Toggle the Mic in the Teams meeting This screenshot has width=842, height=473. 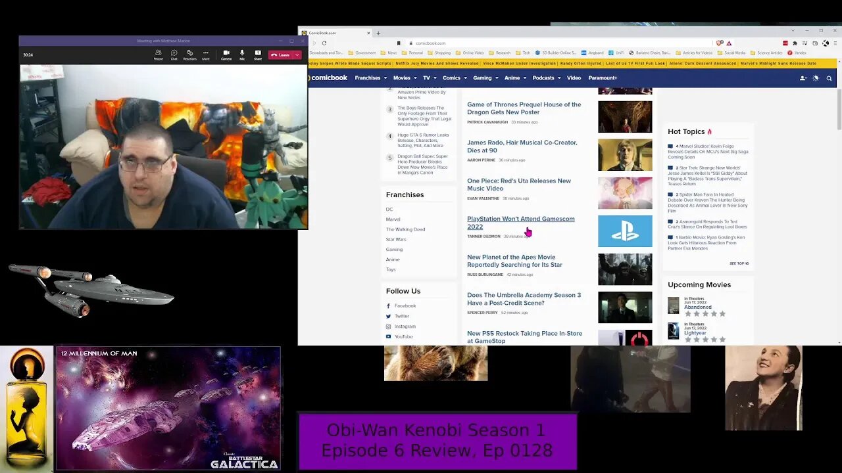[x=242, y=55]
